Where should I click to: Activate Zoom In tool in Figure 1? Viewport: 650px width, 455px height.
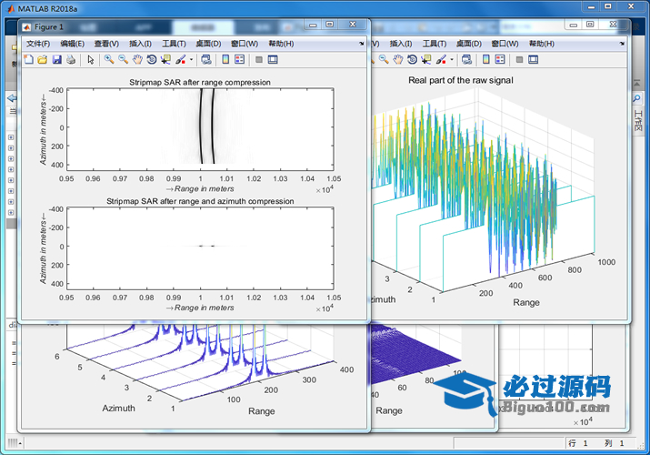click(109, 60)
